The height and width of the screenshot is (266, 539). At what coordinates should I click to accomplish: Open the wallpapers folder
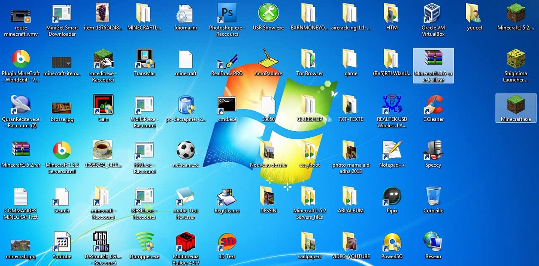coord(309,242)
